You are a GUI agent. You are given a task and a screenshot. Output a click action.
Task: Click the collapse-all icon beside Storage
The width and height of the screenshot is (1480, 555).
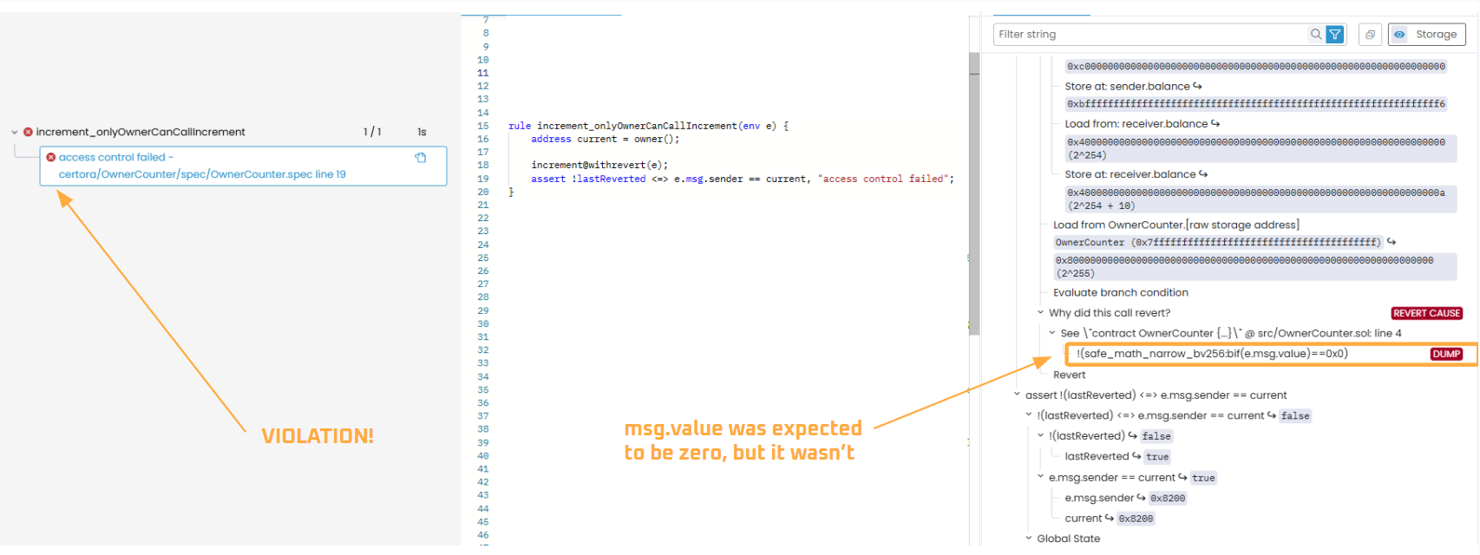click(1370, 35)
